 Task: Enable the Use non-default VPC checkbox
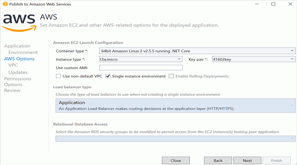click(58, 76)
